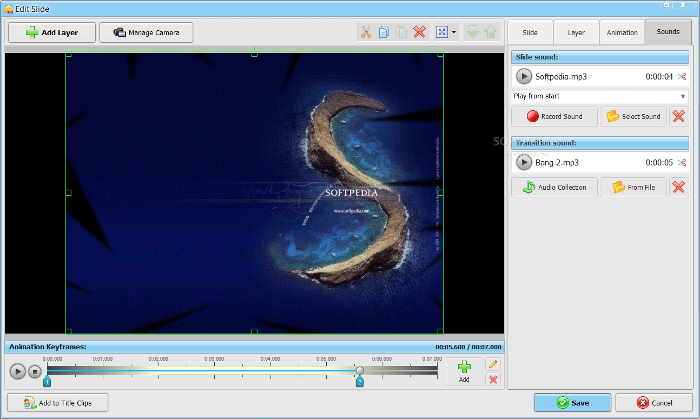Click the 0:03.000 timeline ruler label
Image resolution: width=700 pixels, height=419 pixels.
(214, 359)
